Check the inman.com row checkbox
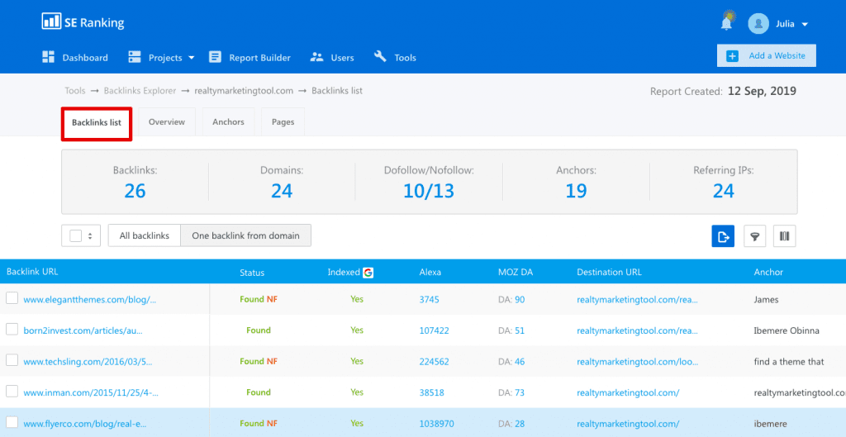This screenshot has width=846, height=437. point(12,392)
